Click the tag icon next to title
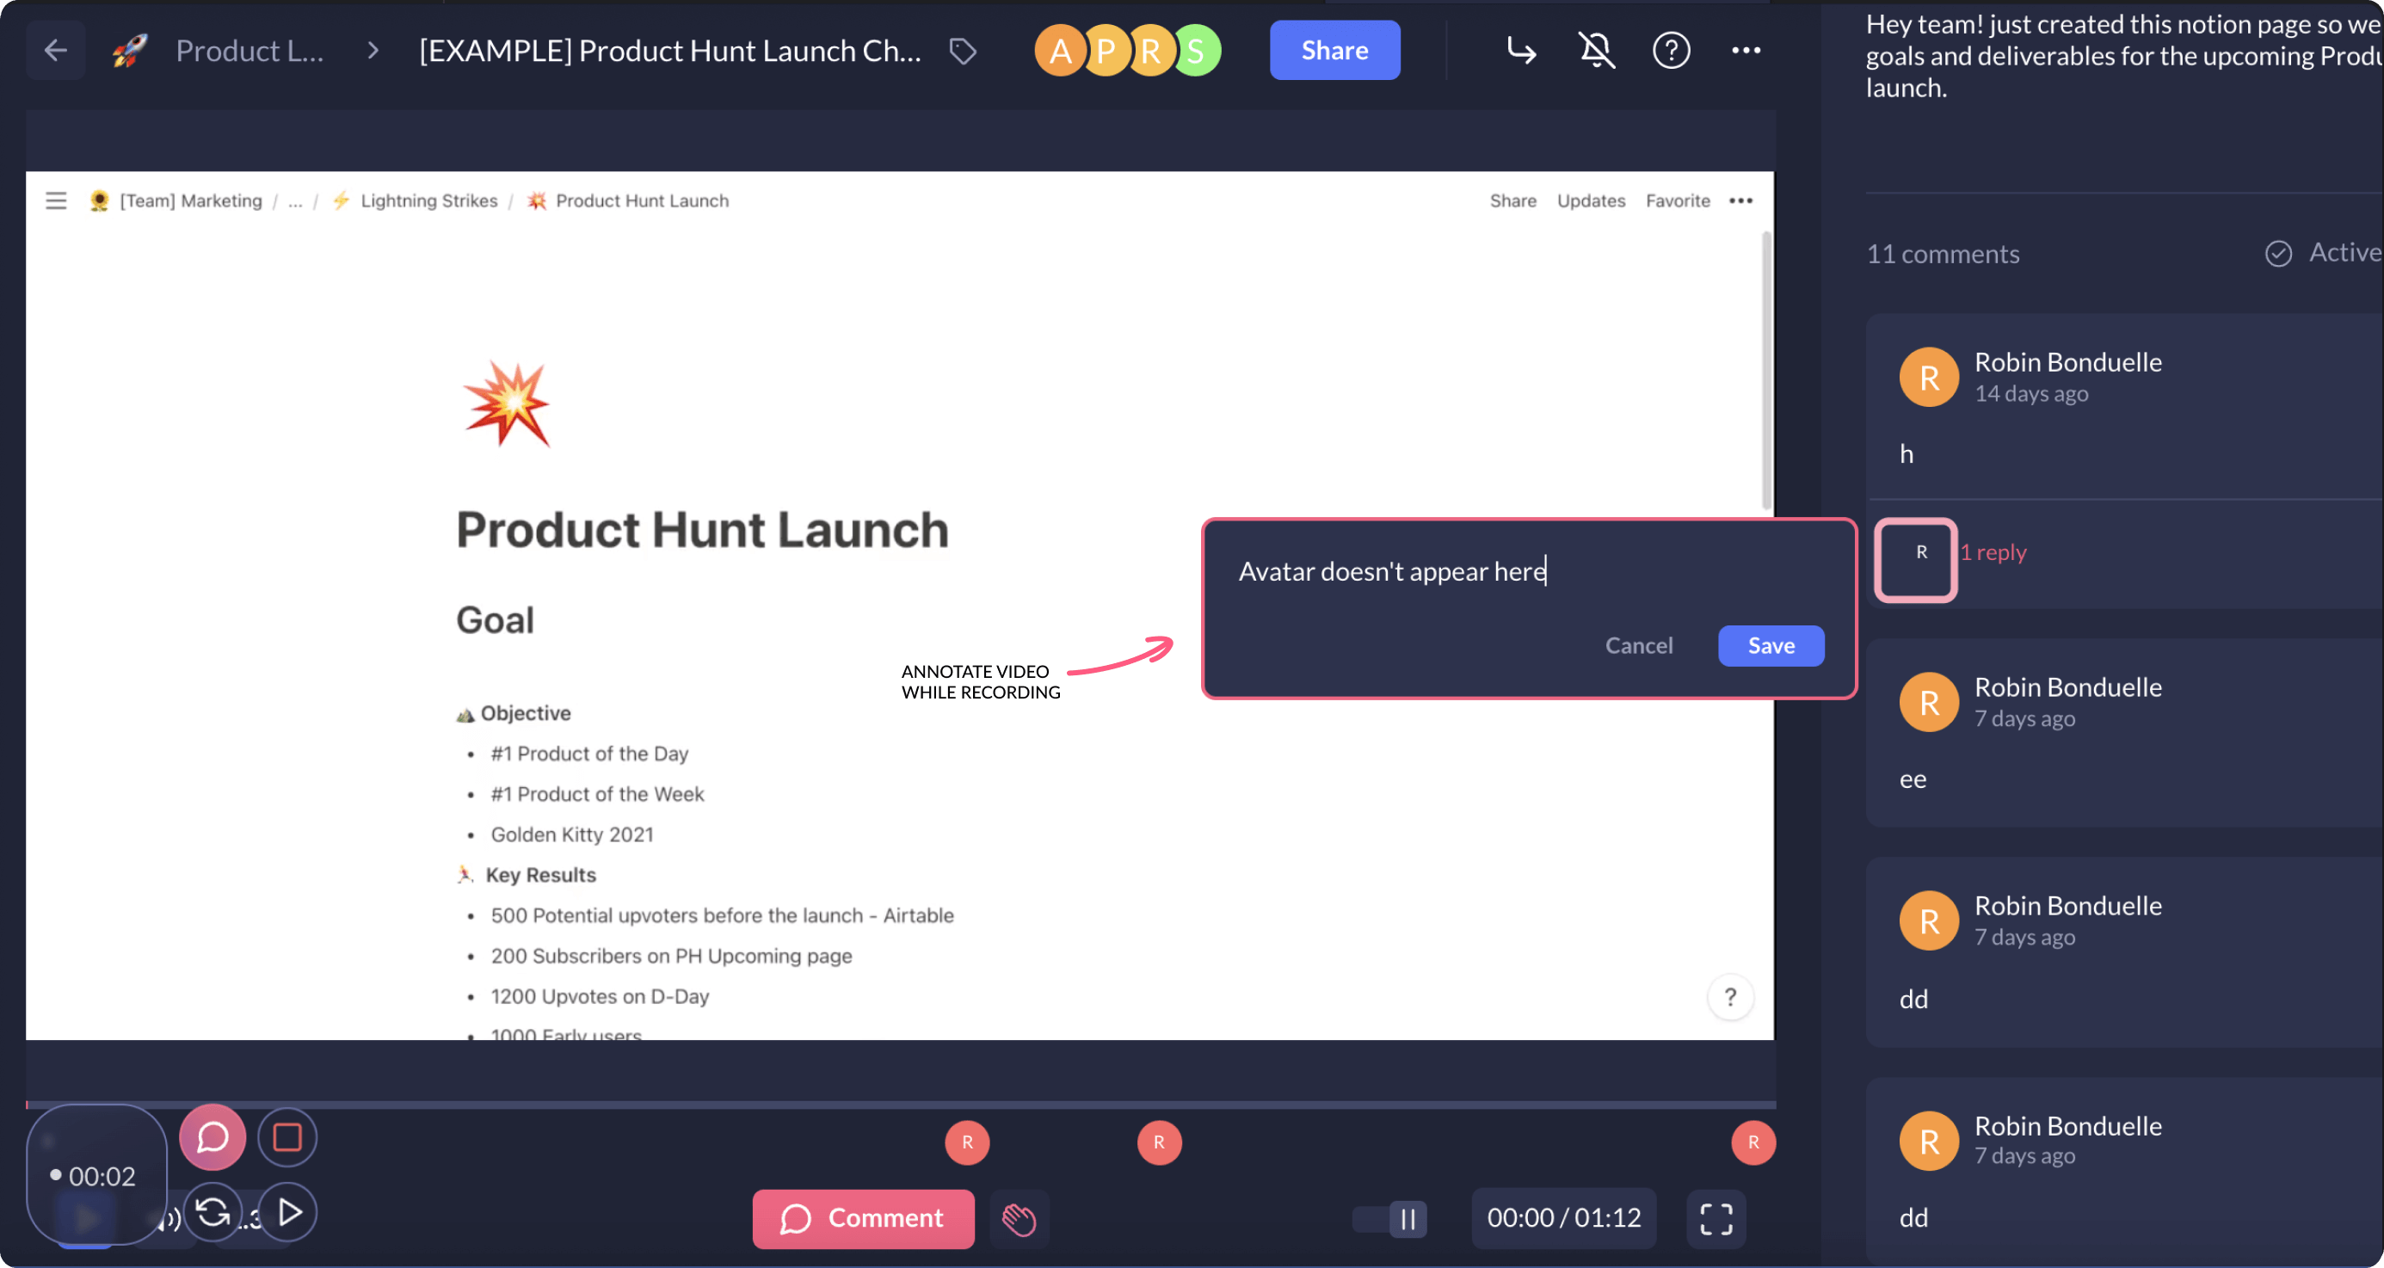The height and width of the screenshot is (1268, 2384). coord(963,51)
